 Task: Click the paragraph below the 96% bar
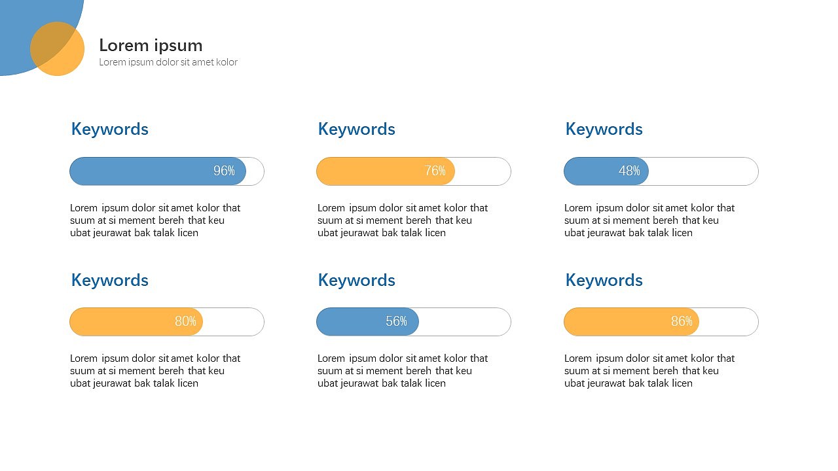coord(155,220)
